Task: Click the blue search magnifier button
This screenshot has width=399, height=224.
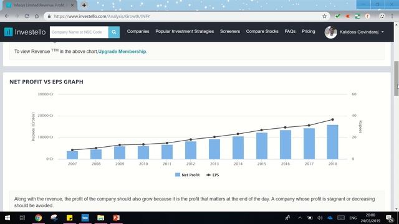Action: click(113, 32)
